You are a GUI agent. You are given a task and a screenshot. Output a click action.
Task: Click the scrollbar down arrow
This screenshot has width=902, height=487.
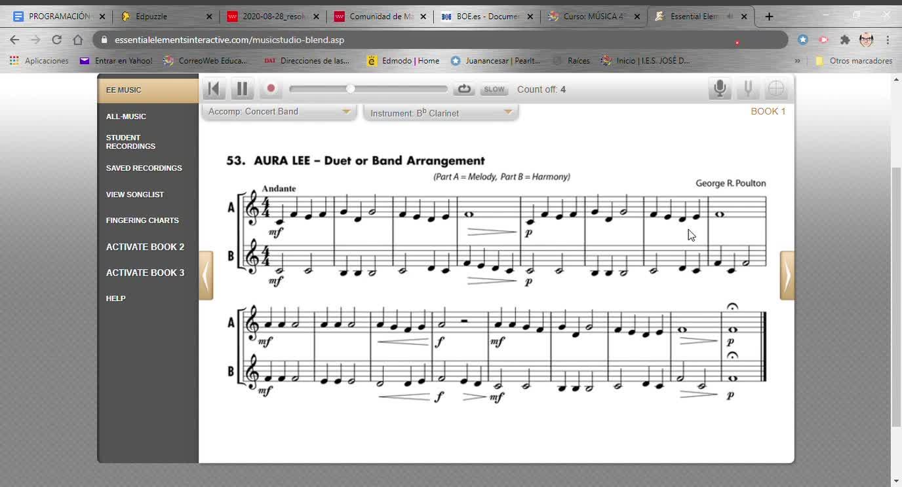(x=896, y=481)
